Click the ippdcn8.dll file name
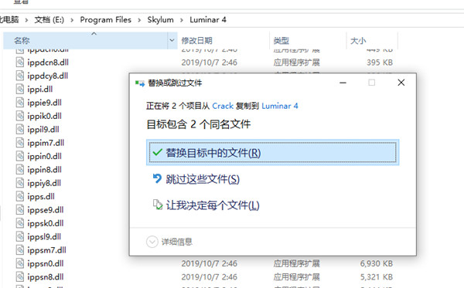 click(x=48, y=63)
